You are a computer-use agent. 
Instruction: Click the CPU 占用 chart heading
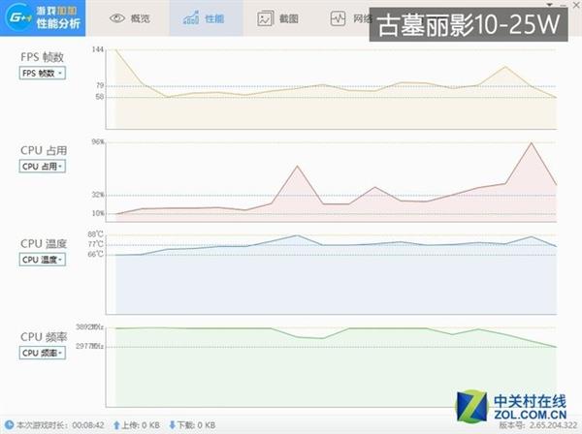pos(44,150)
